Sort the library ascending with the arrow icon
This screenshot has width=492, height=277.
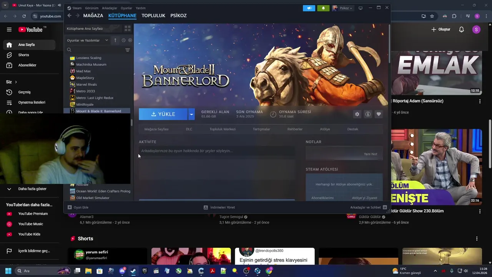[x=115, y=40]
